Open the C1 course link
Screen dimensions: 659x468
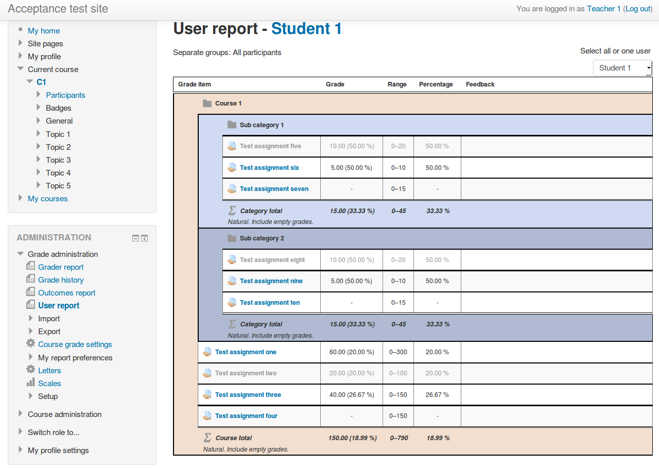41,82
